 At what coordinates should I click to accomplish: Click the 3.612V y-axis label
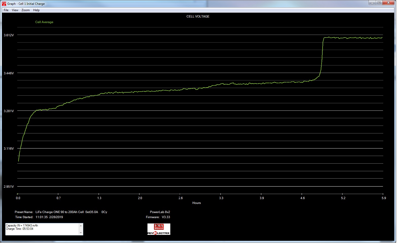(x=9, y=35)
